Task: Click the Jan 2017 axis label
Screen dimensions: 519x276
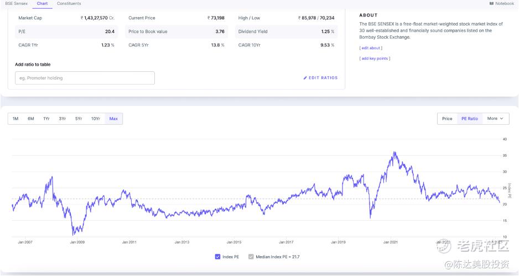Action: click(286, 242)
